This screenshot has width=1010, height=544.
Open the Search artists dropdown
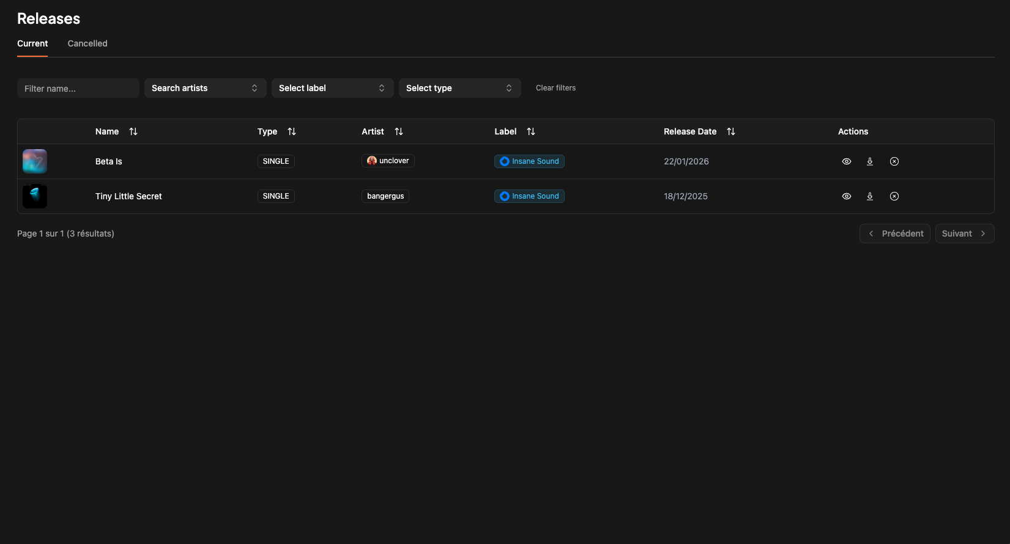pos(206,88)
